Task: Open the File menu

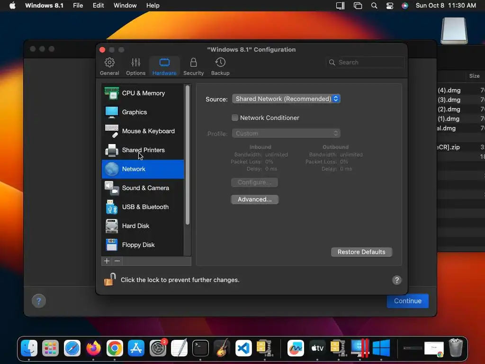Action: (x=78, y=6)
